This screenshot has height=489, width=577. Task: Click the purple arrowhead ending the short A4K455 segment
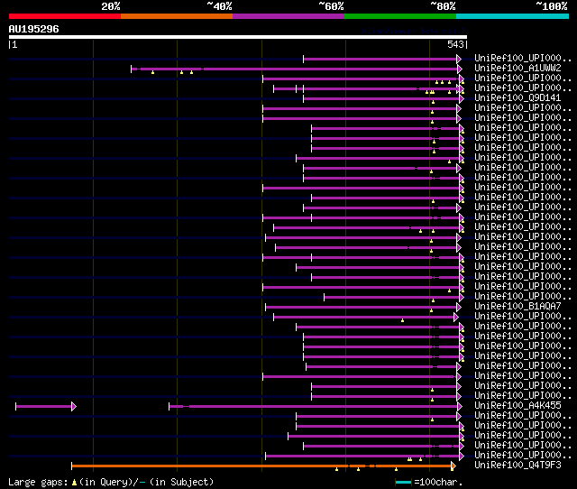click(74, 407)
